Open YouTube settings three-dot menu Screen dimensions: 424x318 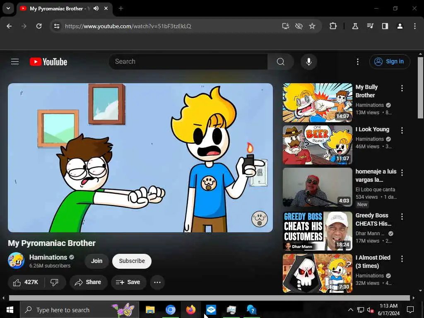point(357,62)
